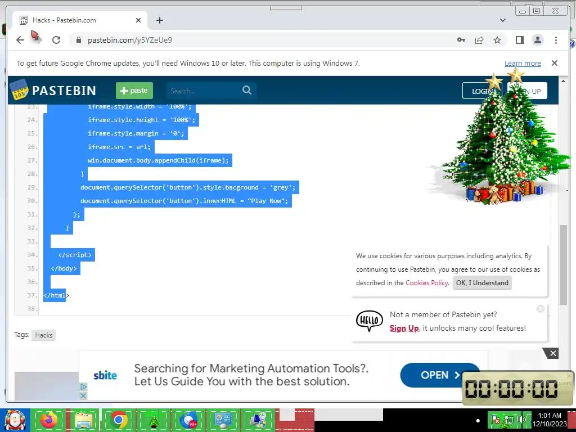The width and height of the screenshot is (576, 432).
Task: Open the Cookies Policy link
Action: pos(426,283)
